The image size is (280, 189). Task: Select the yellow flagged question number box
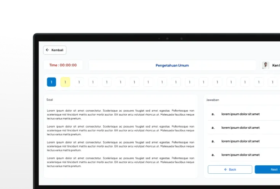point(65,82)
